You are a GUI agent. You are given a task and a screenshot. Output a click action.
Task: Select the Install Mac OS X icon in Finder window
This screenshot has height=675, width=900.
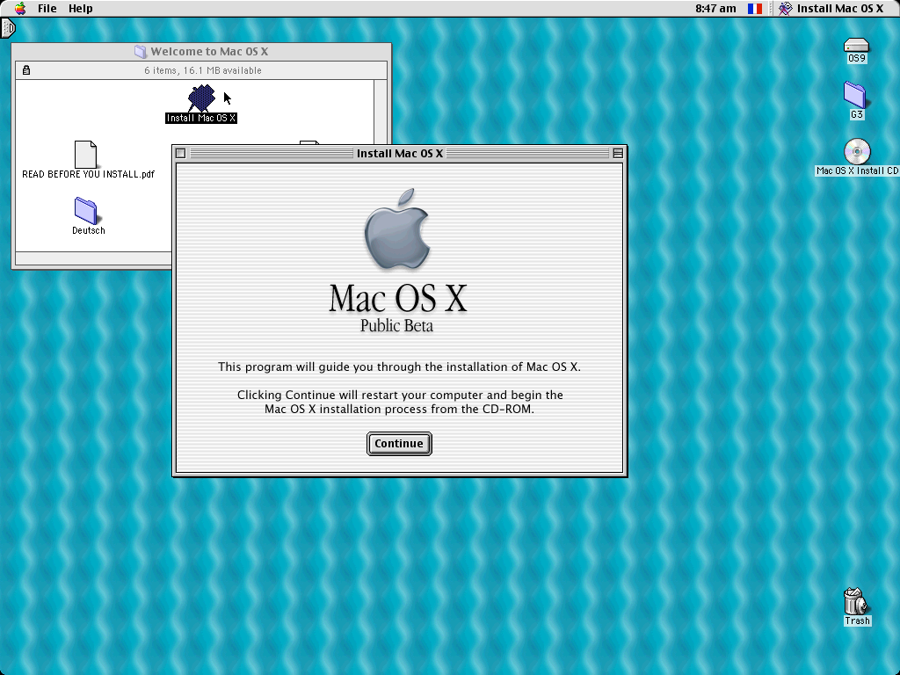coord(201,98)
